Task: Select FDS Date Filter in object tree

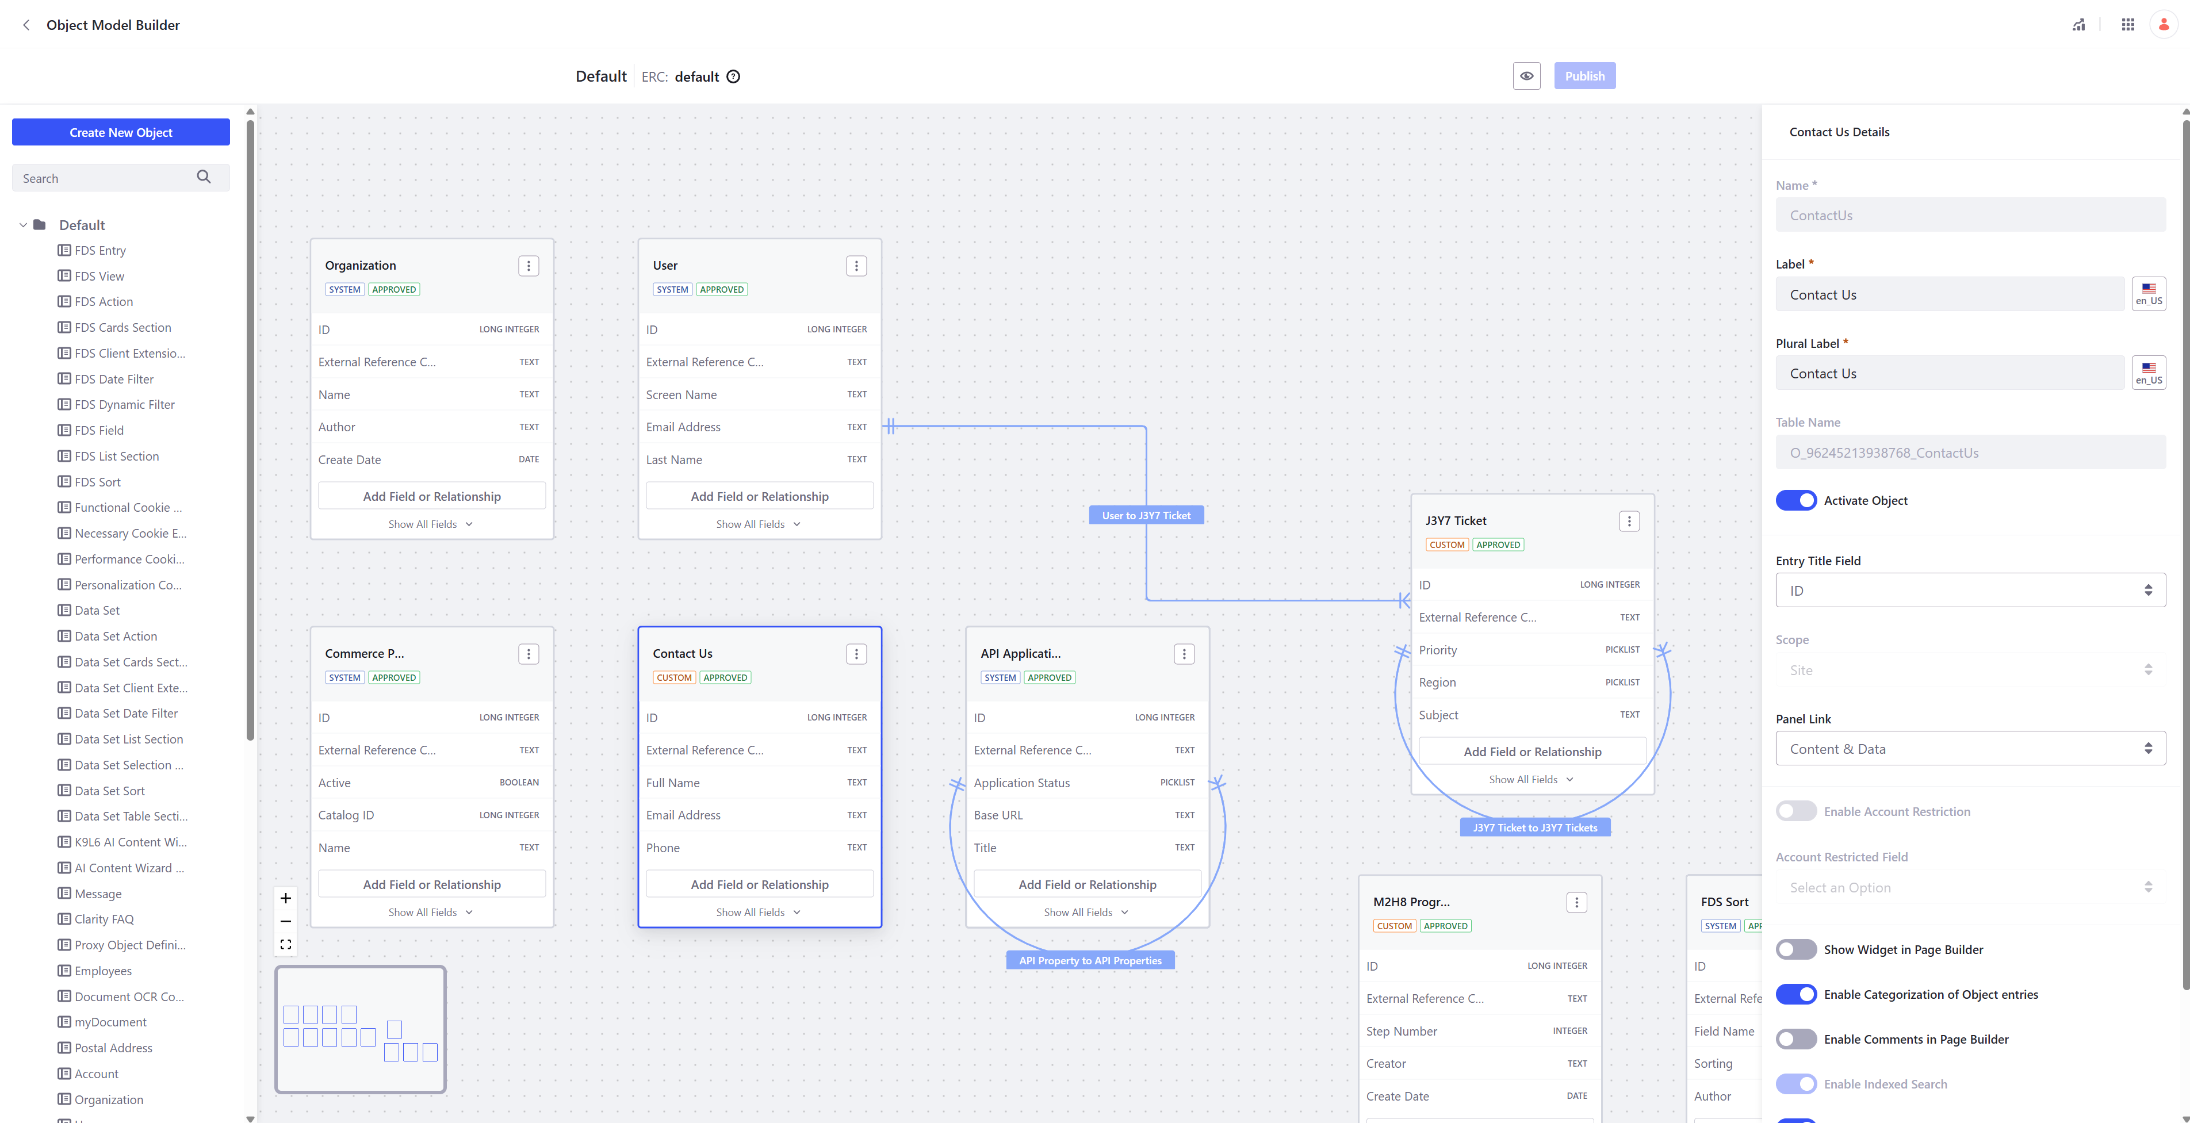Action: [x=114, y=379]
